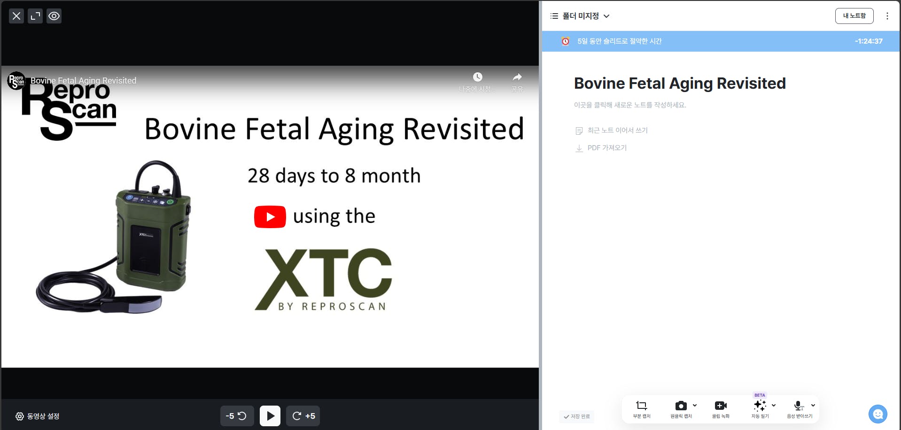Rewind 5 seconds with the -5 button
Image resolution: width=901 pixels, height=430 pixels.
coord(237,416)
